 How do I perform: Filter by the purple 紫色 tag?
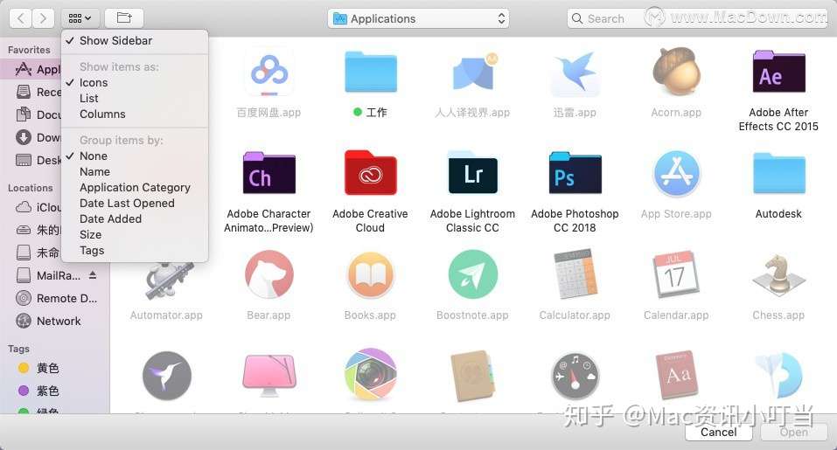(x=56, y=391)
